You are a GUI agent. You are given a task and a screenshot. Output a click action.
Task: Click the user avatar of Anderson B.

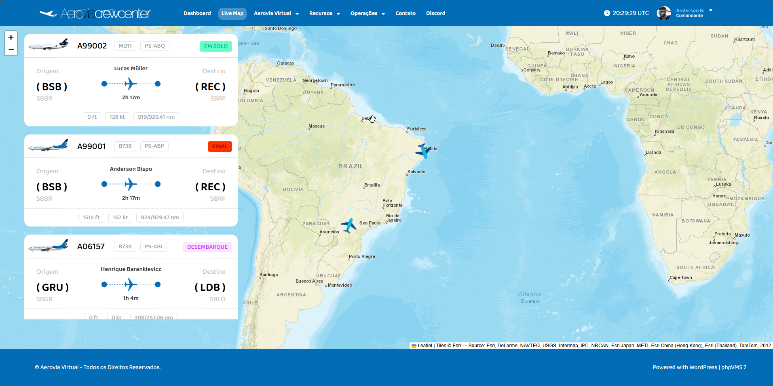point(664,13)
